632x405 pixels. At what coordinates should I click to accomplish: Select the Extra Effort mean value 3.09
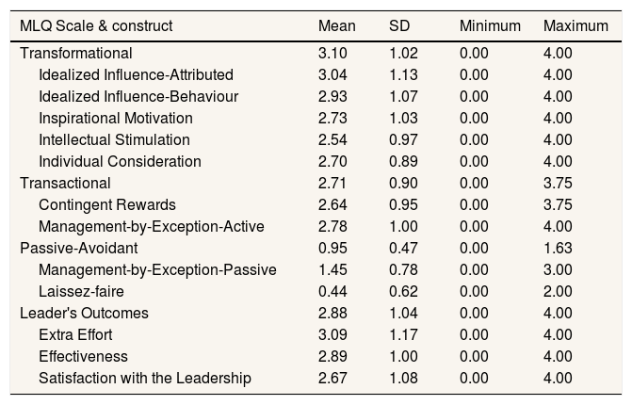tap(333, 334)
